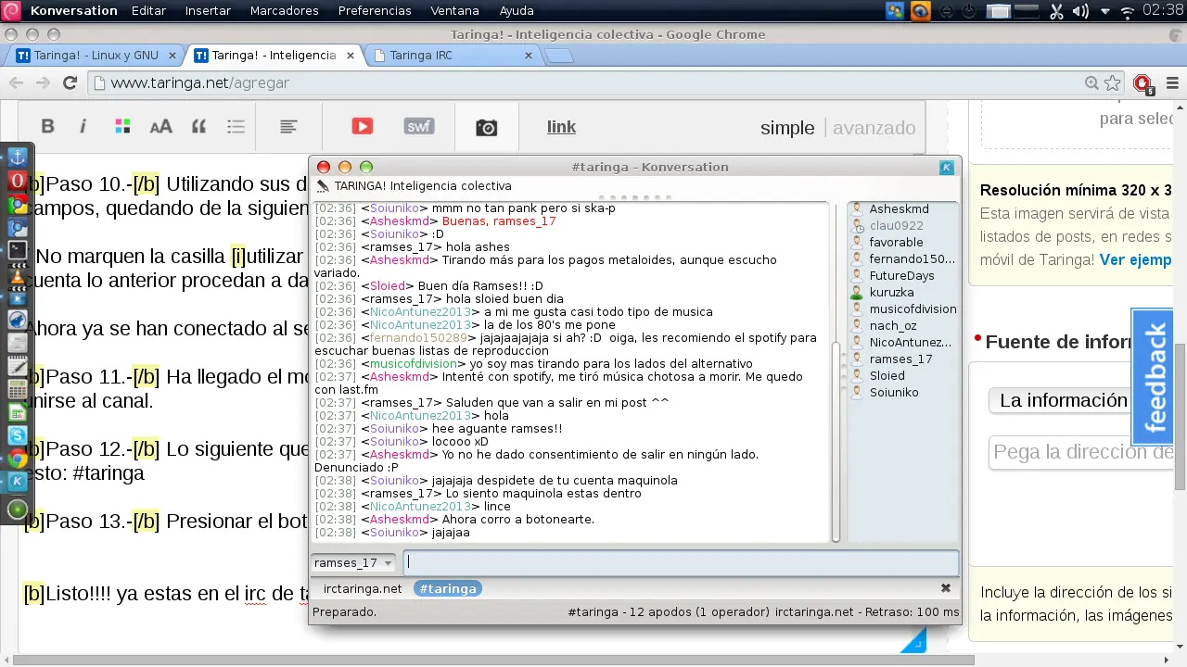
Task: Open the terminal from the dock
Action: coord(17,250)
